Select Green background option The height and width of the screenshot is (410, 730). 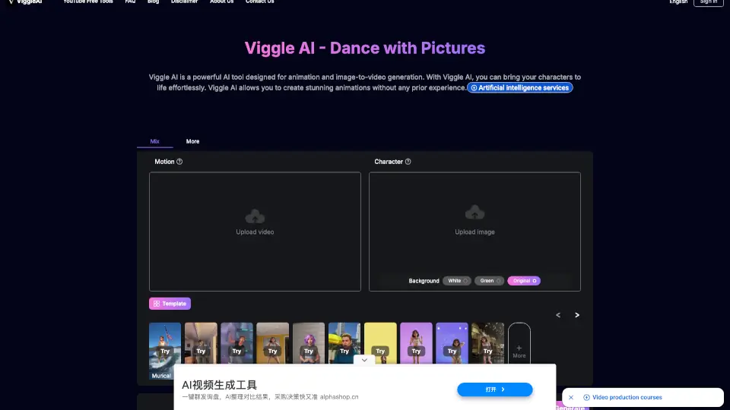pos(489,281)
